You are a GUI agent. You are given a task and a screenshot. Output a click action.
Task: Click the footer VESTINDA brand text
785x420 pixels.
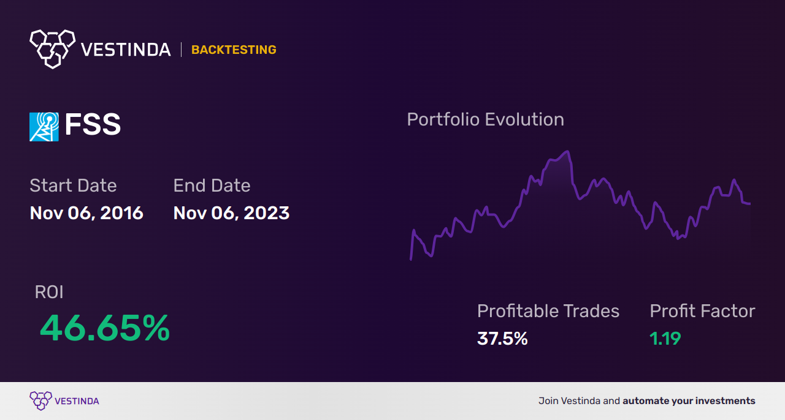click(x=77, y=401)
